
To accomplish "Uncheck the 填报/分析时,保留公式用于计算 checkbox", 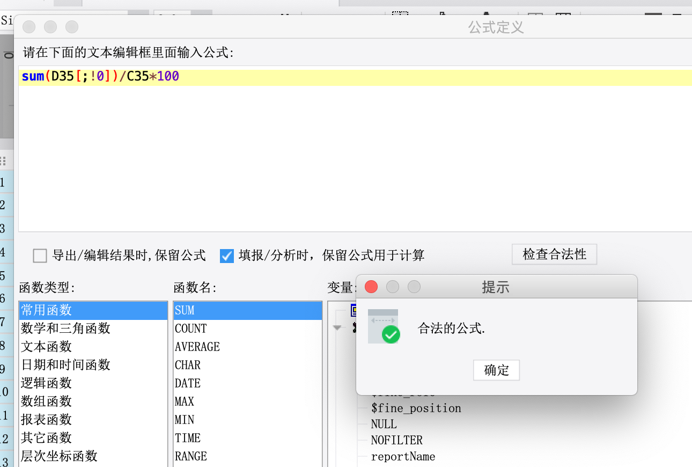I will pyautogui.click(x=227, y=256).
